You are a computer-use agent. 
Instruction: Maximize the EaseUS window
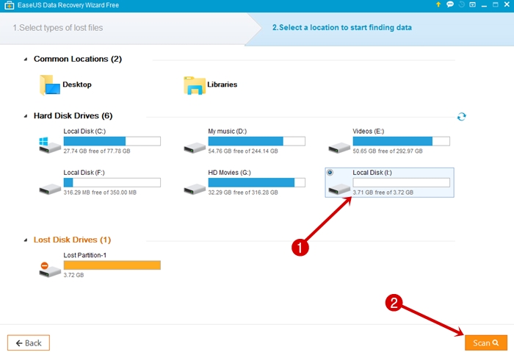click(496, 4)
